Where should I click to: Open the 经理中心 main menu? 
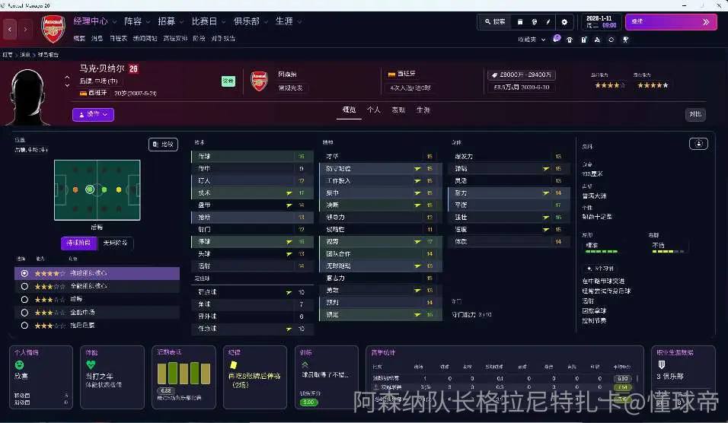pyautogui.click(x=91, y=21)
